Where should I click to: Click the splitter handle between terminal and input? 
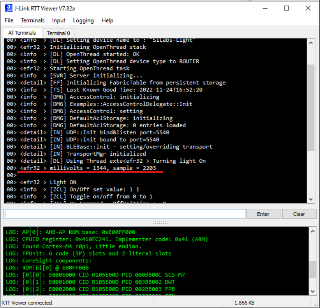(160, 222)
